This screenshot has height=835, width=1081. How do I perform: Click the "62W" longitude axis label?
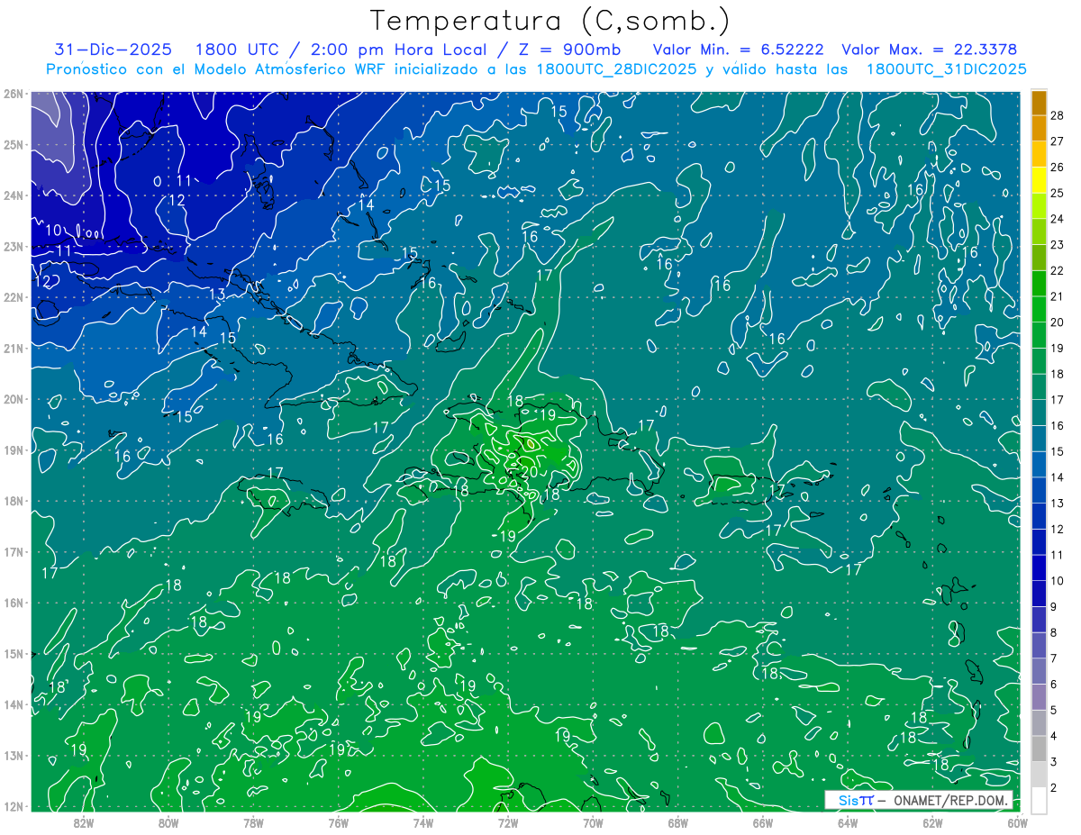click(x=932, y=821)
